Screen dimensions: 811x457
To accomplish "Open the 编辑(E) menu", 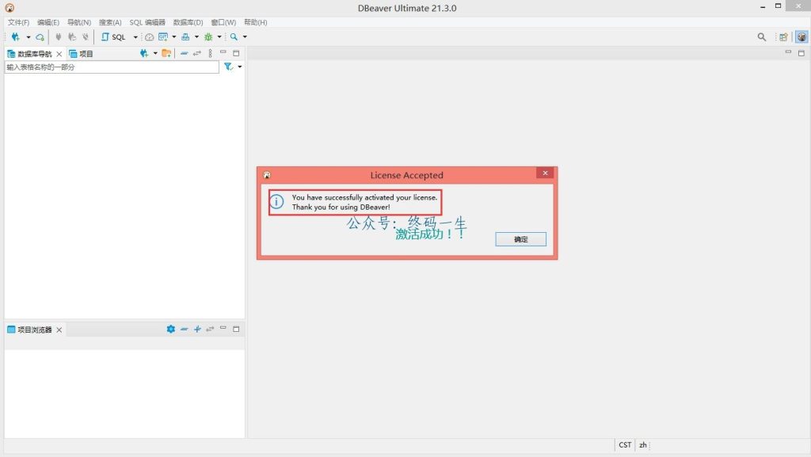I will [48, 22].
